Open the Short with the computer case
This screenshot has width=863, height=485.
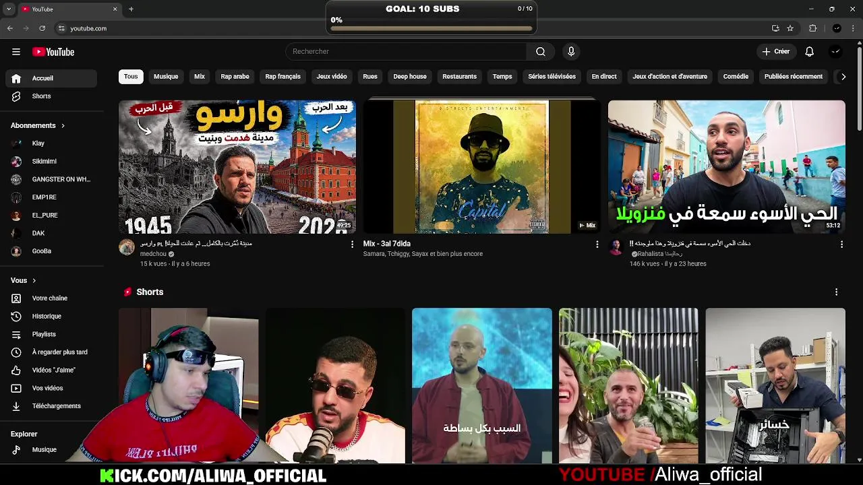pyautogui.click(x=775, y=386)
